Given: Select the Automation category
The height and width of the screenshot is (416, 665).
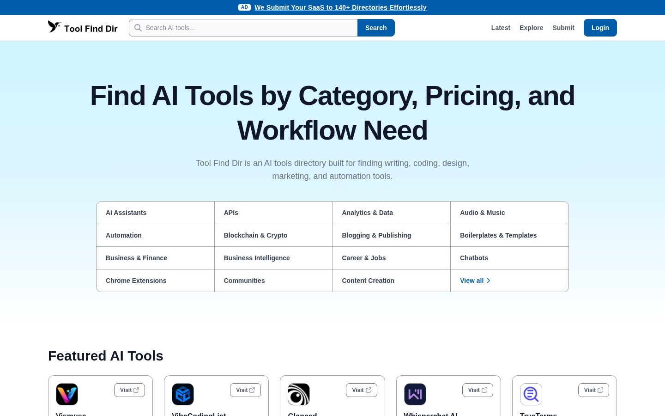Looking at the screenshot, I should (x=155, y=235).
